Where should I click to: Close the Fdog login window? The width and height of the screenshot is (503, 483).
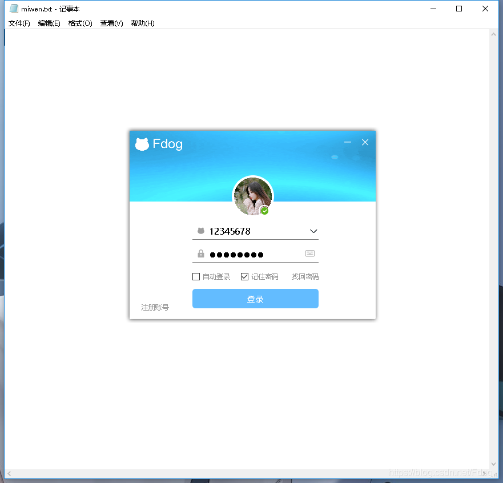(365, 142)
